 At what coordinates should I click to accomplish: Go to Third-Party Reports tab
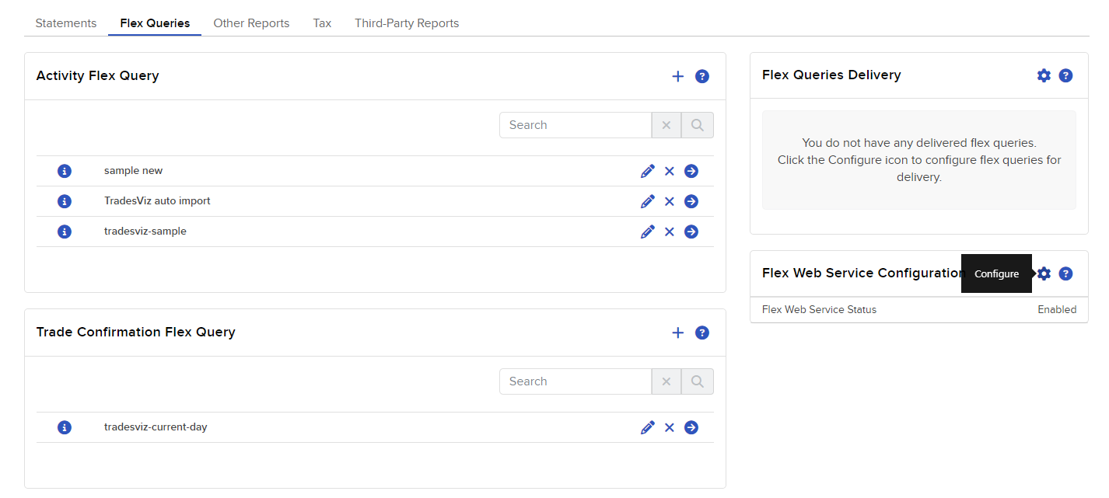(x=407, y=23)
